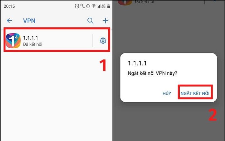Dismiss dialog by tapping dimmed background

[169, 29]
